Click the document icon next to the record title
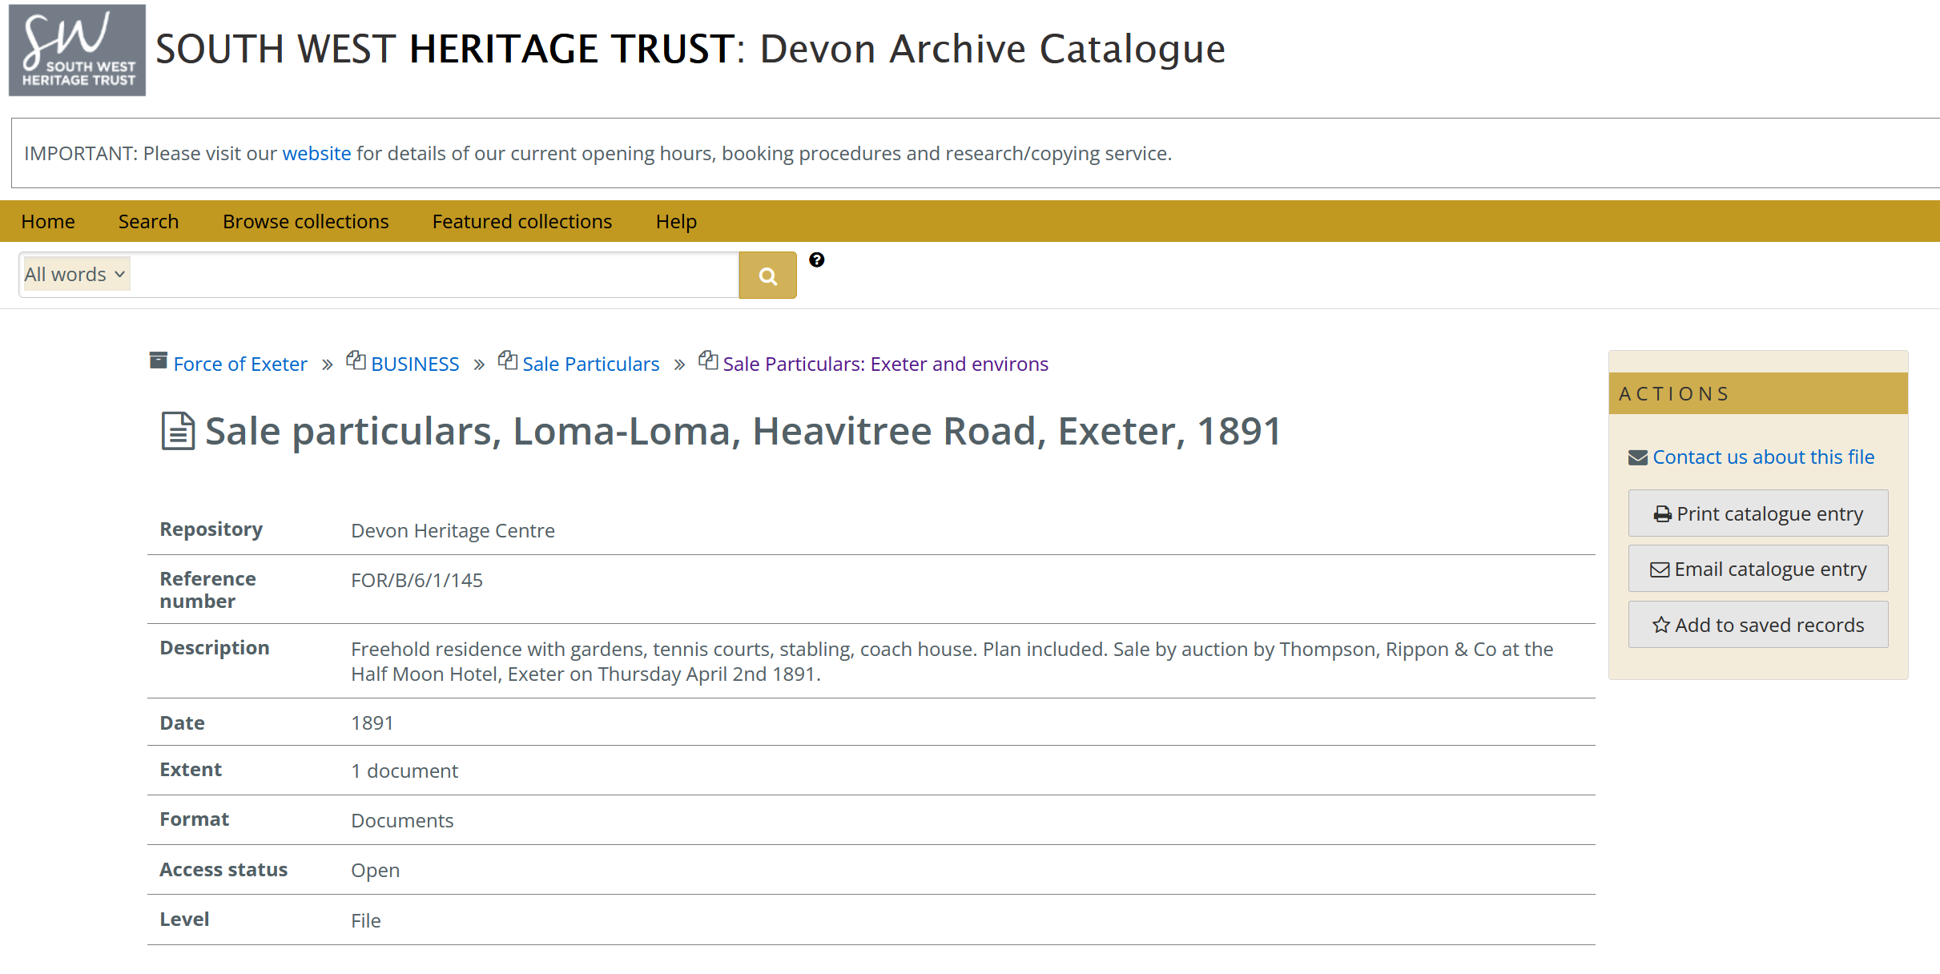The height and width of the screenshot is (974, 1940). click(178, 431)
